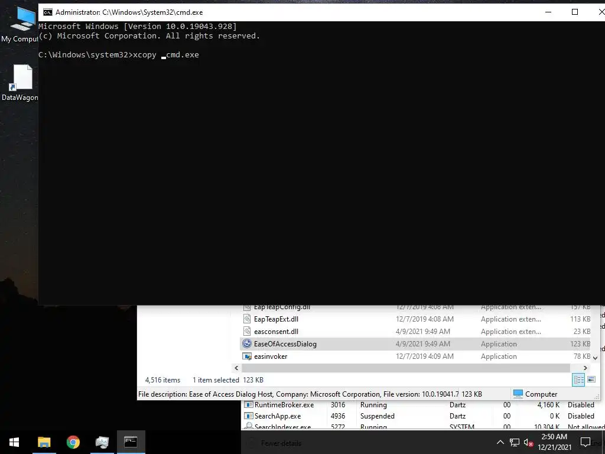Image resolution: width=605 pixels, height=454 pixels.
Task: Open the Windows Start menu
Action: pyautogui.click(x=14, y=442)
